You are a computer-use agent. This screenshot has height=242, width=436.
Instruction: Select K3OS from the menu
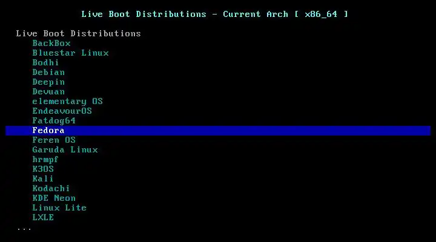[x=43, y=169]
